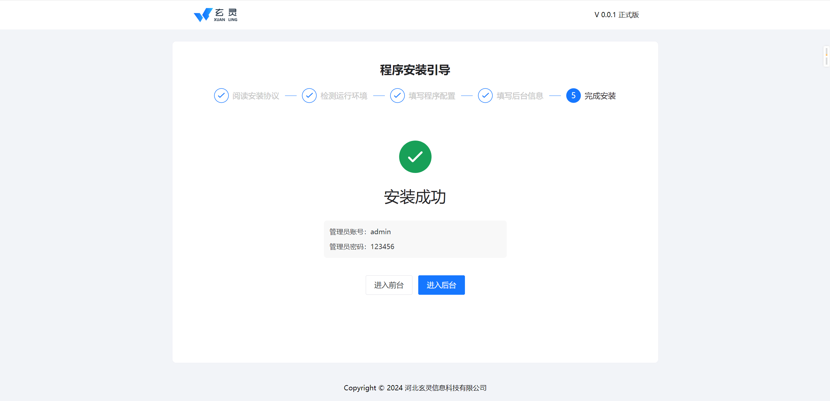Select the 填写程序配置 step label
Viewport: 830px width, 401px height.
432,96
